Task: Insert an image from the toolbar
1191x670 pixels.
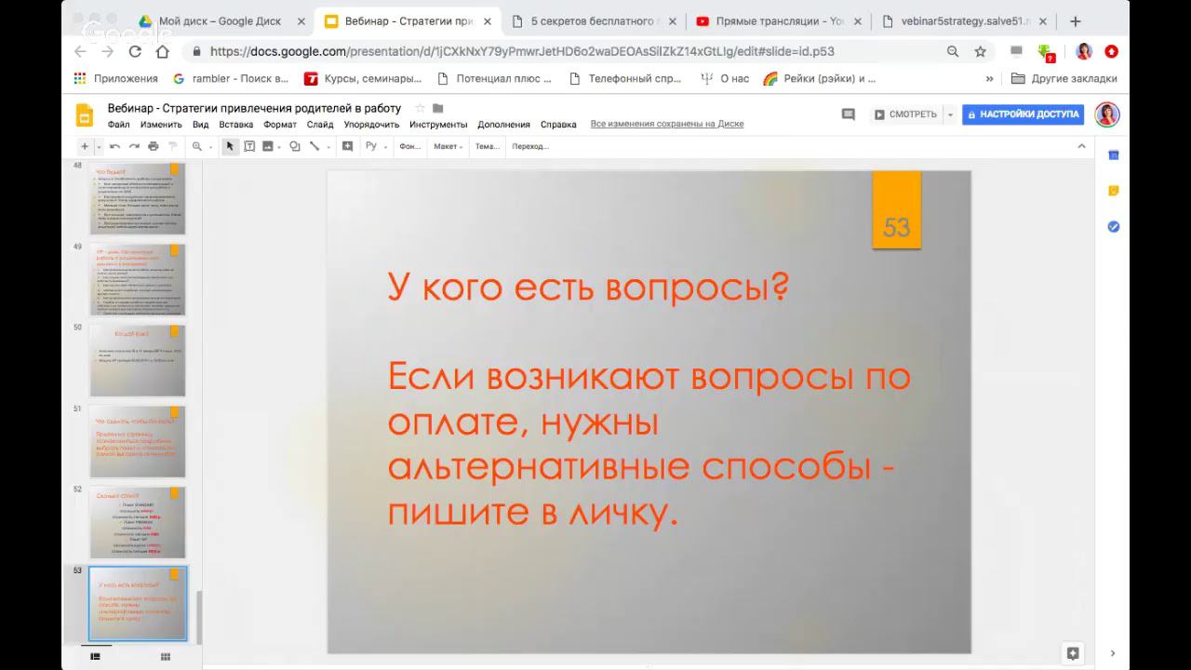Action: pyautogui.click(x=268, y=146)
